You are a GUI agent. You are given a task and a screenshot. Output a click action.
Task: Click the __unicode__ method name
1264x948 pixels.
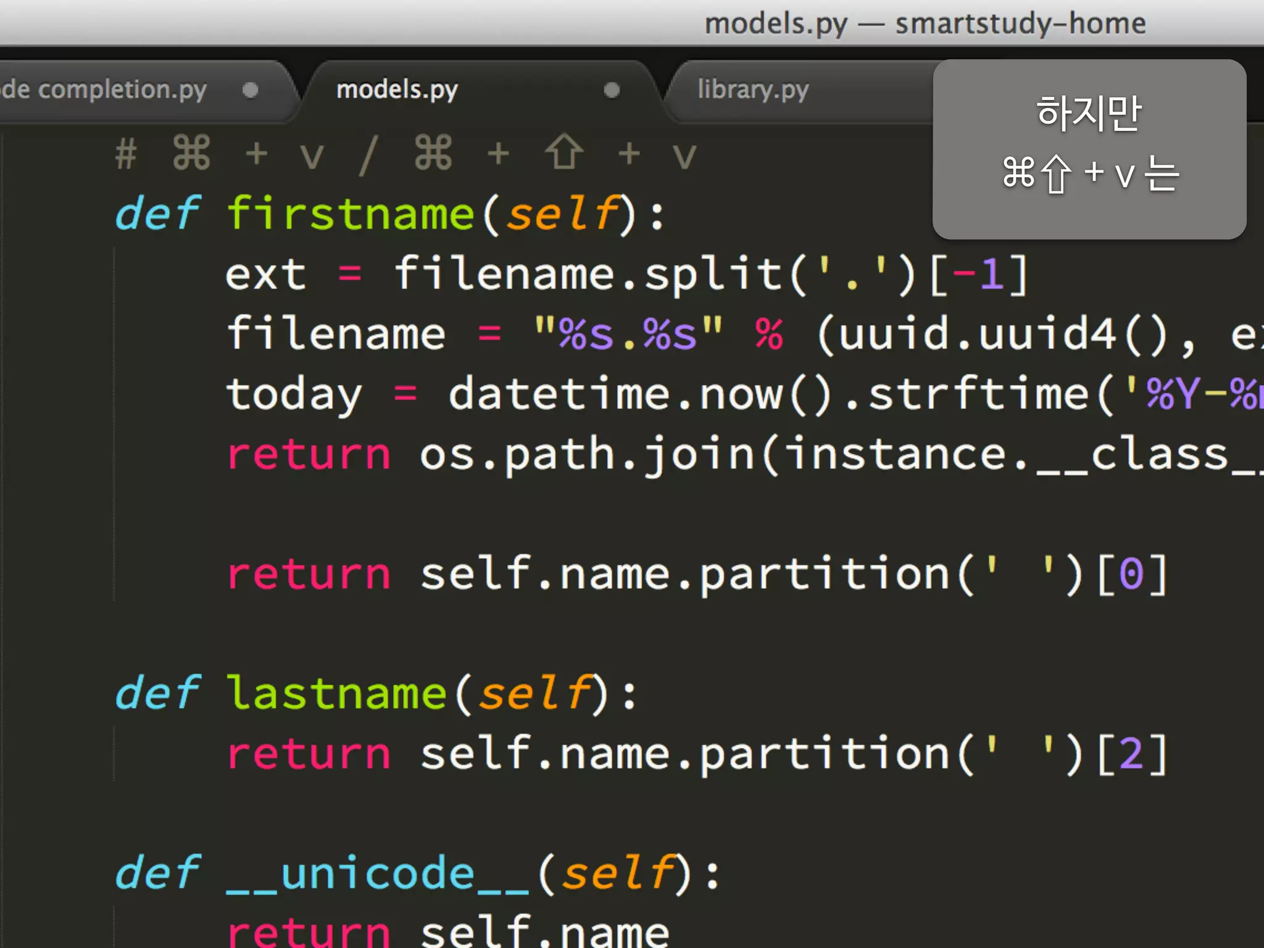point(378,873)
